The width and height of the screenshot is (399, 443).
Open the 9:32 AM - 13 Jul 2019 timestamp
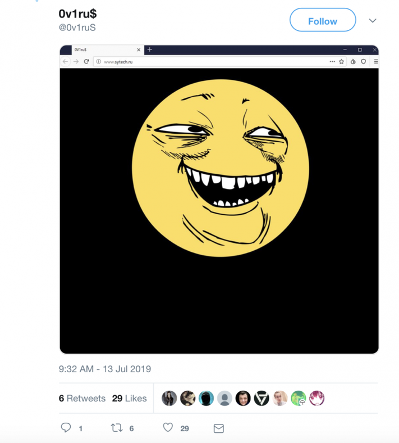(x=105, y=369)
